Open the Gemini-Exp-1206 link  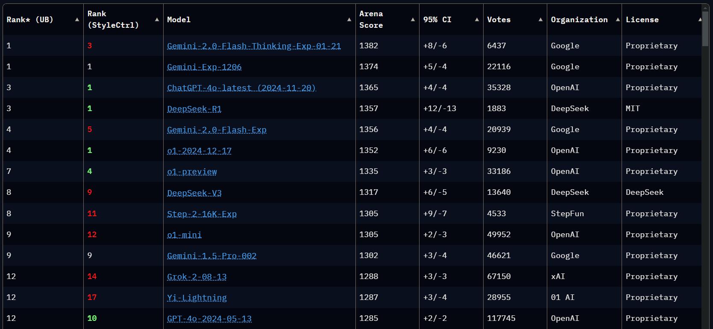[204, 67]
